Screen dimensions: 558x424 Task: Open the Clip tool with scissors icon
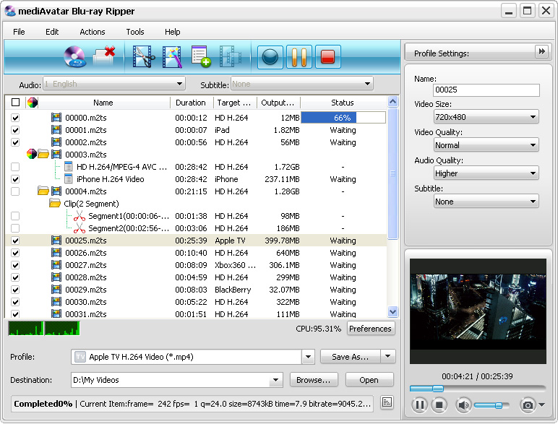point(143,56)
